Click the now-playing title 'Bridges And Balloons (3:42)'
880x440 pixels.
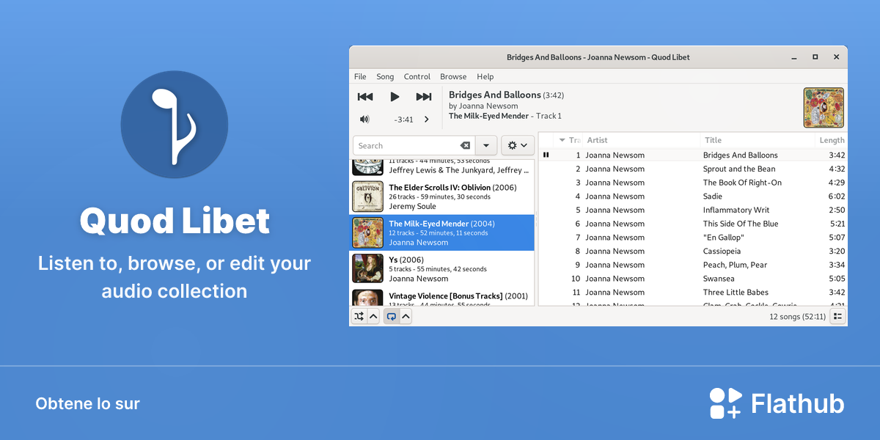point(506,95)
